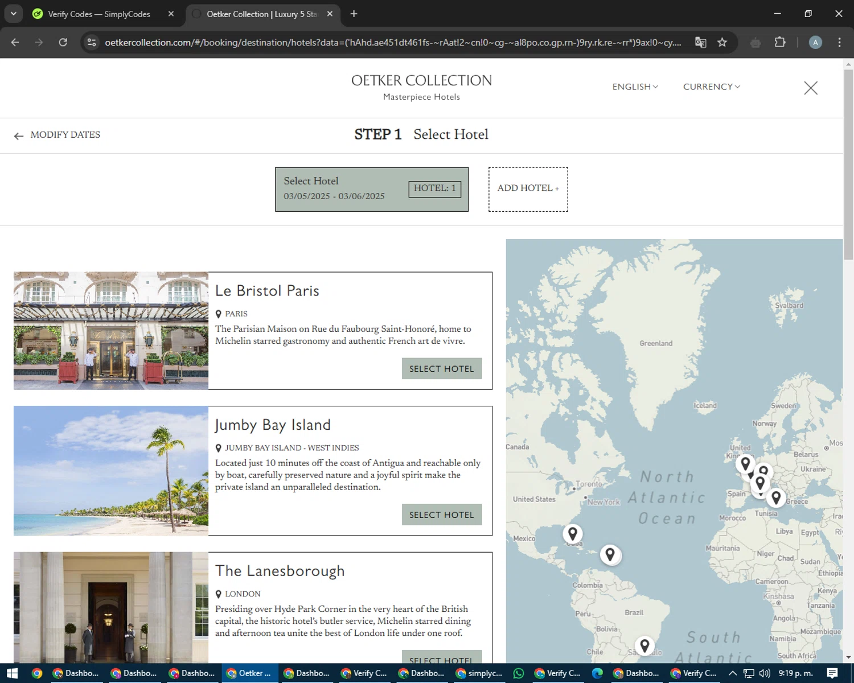The height and width of the screenshot is (683, 854).
Task: Click the Jumby Bay Island title
Action: pyautogui.click(x=273, y=425)
